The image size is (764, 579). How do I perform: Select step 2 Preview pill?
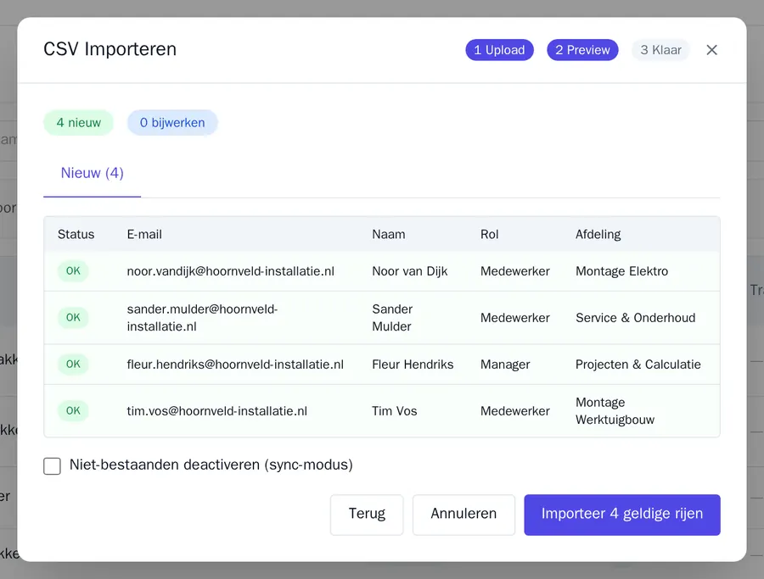(x=582, y=50)
